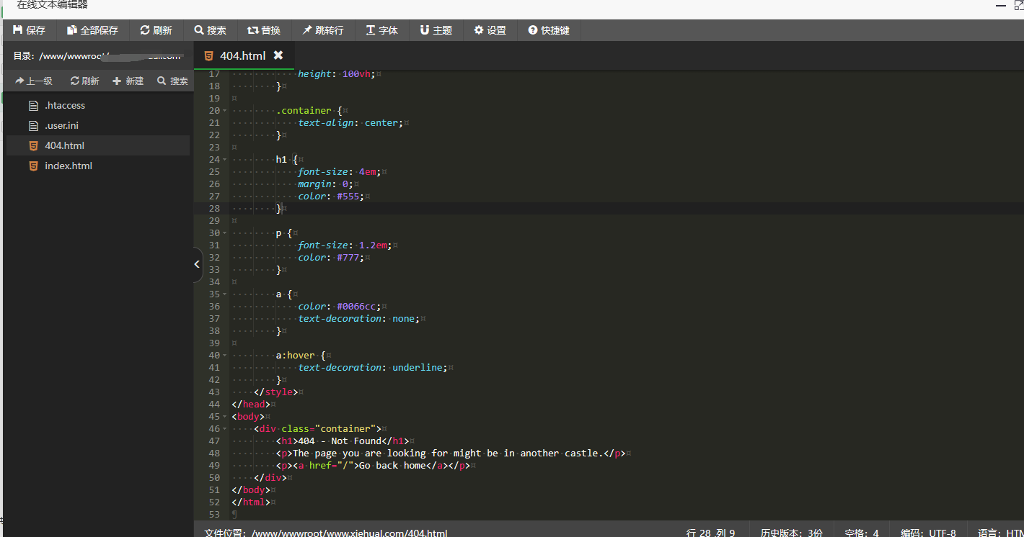Fold the h1 rule at line 24

click(224, 160)
